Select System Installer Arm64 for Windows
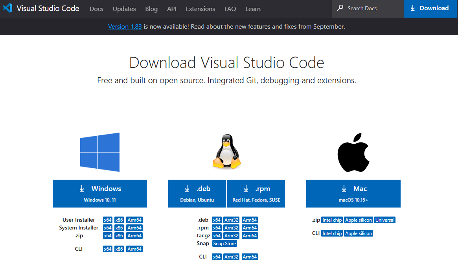The width and height of the screenshot is (458, 275). [x=134, y=228]
